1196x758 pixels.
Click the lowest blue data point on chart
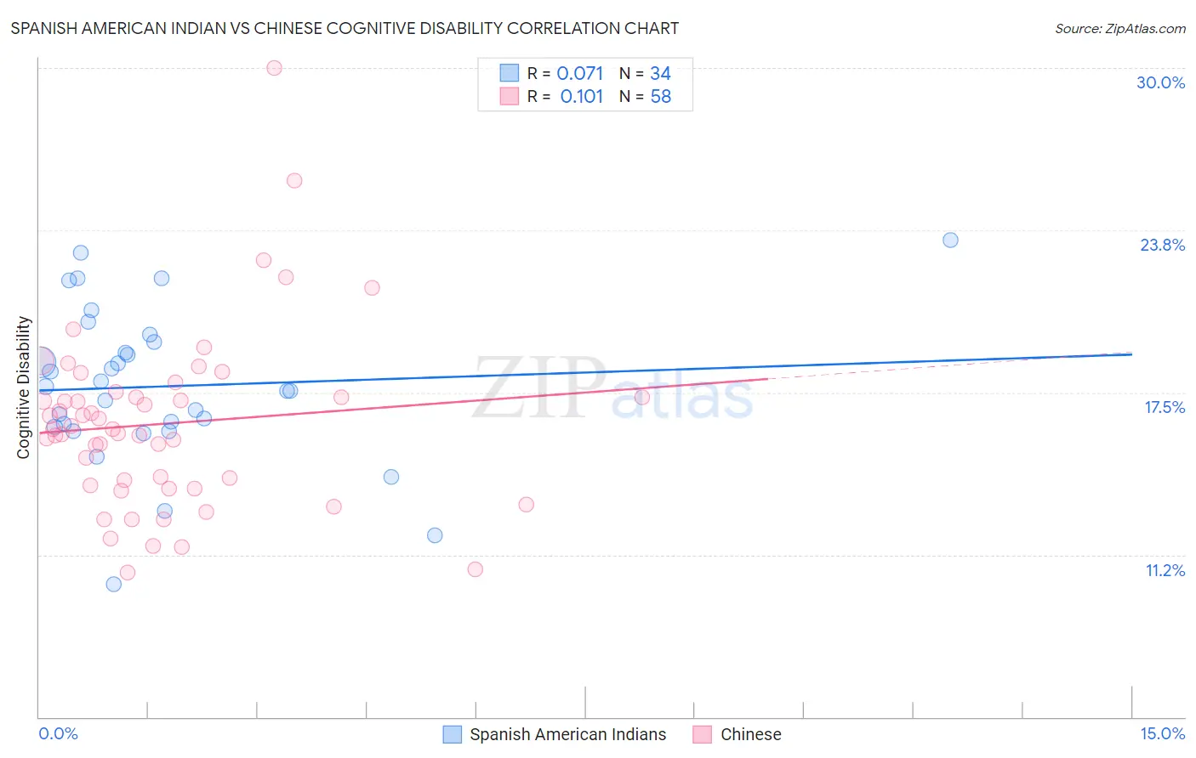point(113,584)
